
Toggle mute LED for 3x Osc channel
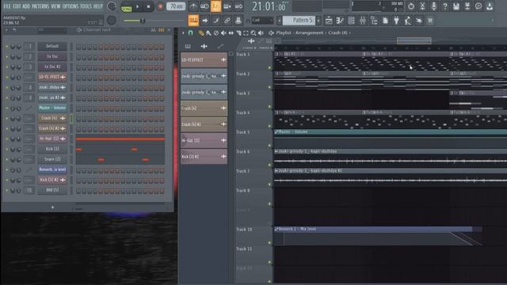[6, 57]
